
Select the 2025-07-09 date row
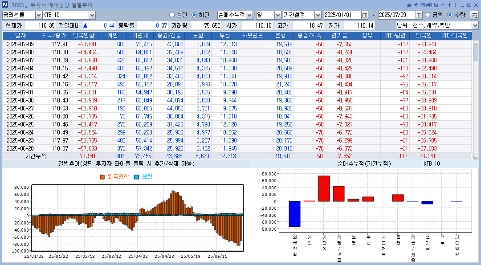[237, 44]
